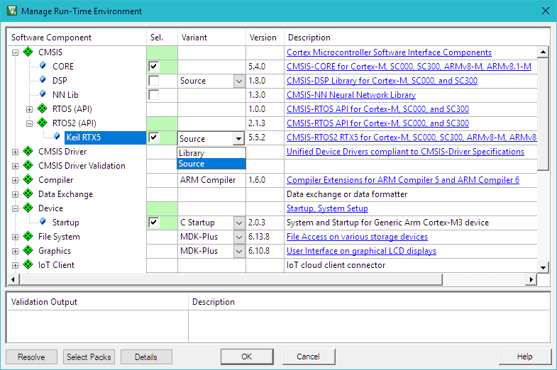Click the NN Lib blue gem icon

tap(43, 94)
